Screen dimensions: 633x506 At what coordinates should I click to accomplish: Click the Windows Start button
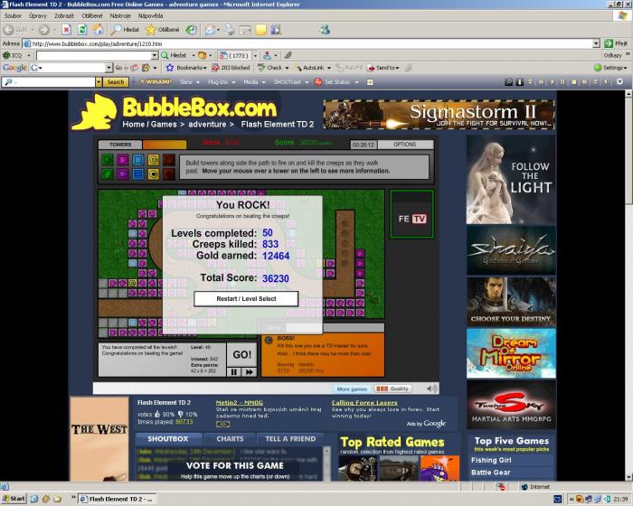coord(14,499)
